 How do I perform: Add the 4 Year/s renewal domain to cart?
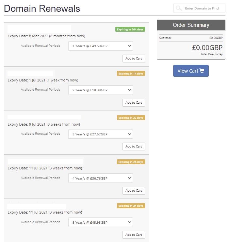pyautogui.click(x=134, y=191)
